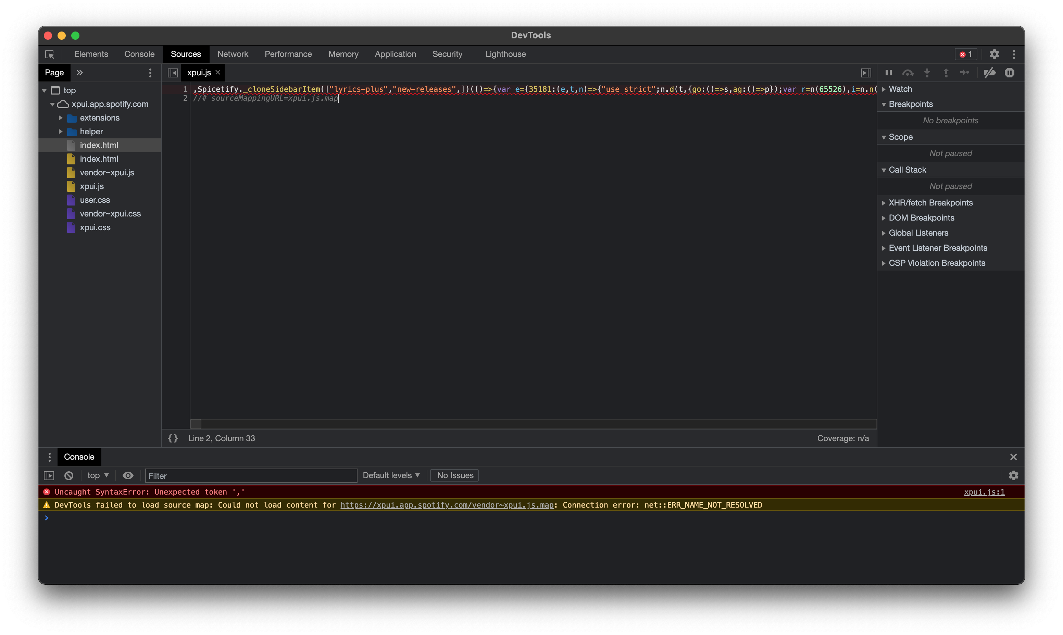This screenshot has height=635, width=1063.
Task: Open the vendor~xpui.js.map URL link
Action: click(447, 505)
